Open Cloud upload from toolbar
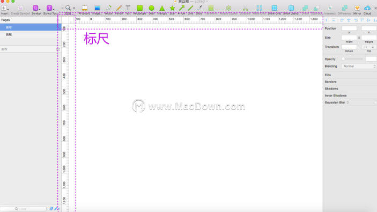The width and height of the screenshot is (377, 212). (x=367, y=8)
